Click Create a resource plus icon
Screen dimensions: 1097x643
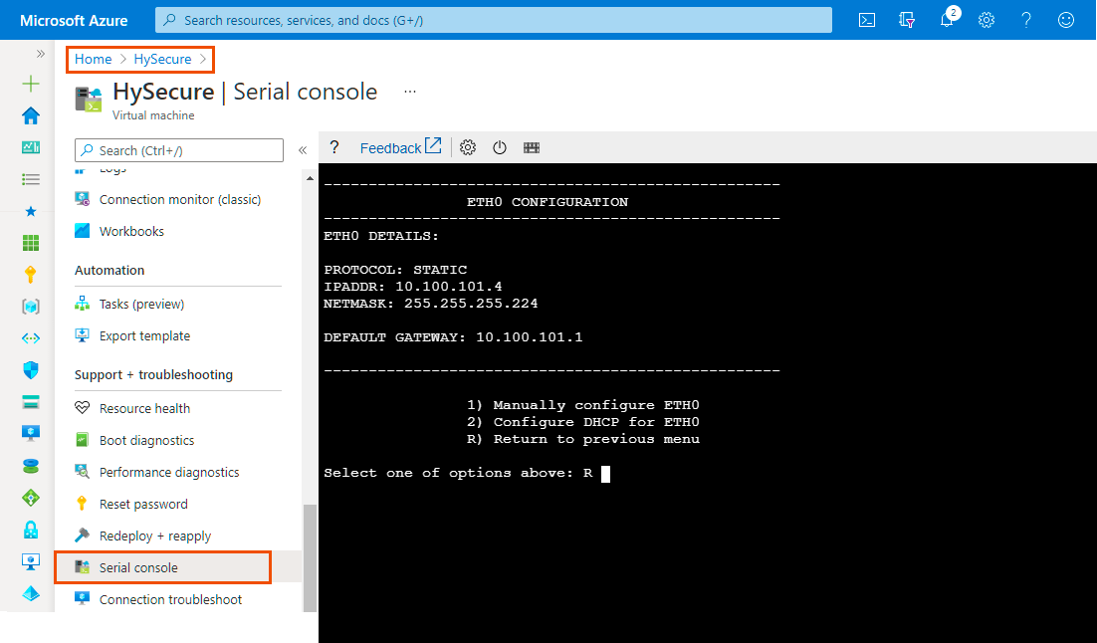pos(31,84)
